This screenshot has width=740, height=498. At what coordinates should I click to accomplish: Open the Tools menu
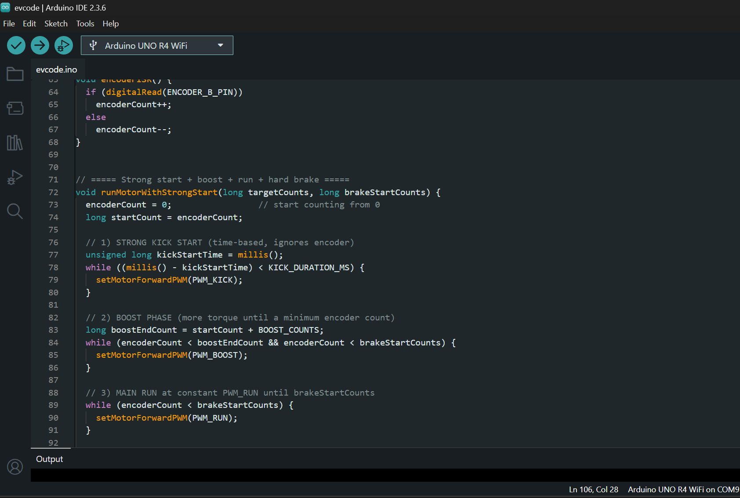85,24
